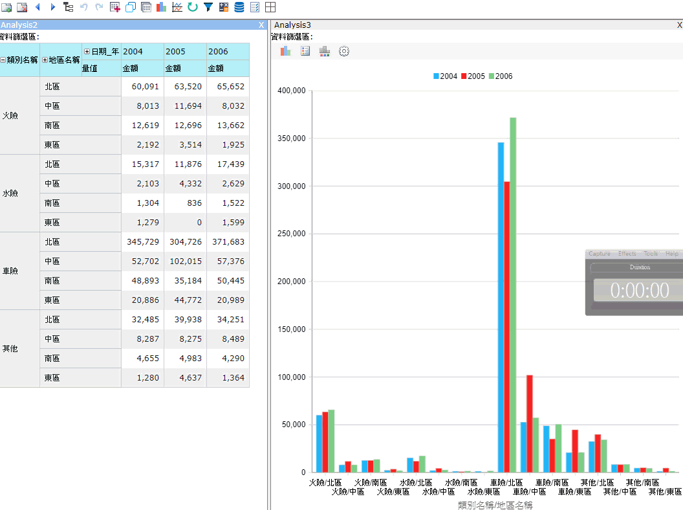Open the Effects menu in capture window

click(x=627, y=254)
